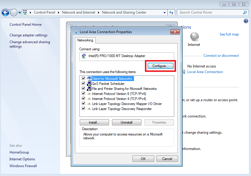This screenshot has width=251, height=176.
Task: Open HomeGroup link
Action: [19, 152]
